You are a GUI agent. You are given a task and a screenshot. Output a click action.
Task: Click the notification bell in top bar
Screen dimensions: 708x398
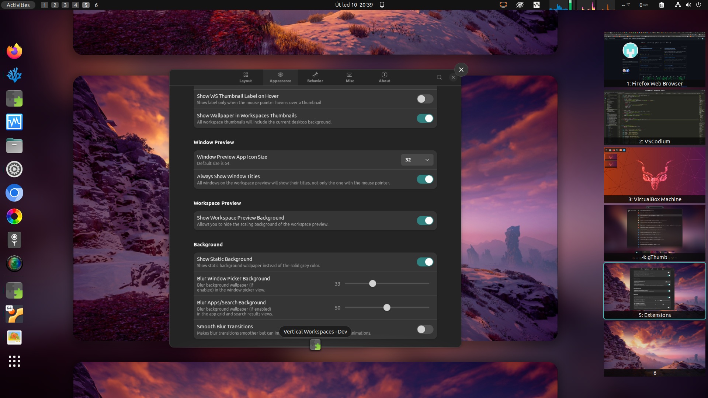(x=382, y=5)
